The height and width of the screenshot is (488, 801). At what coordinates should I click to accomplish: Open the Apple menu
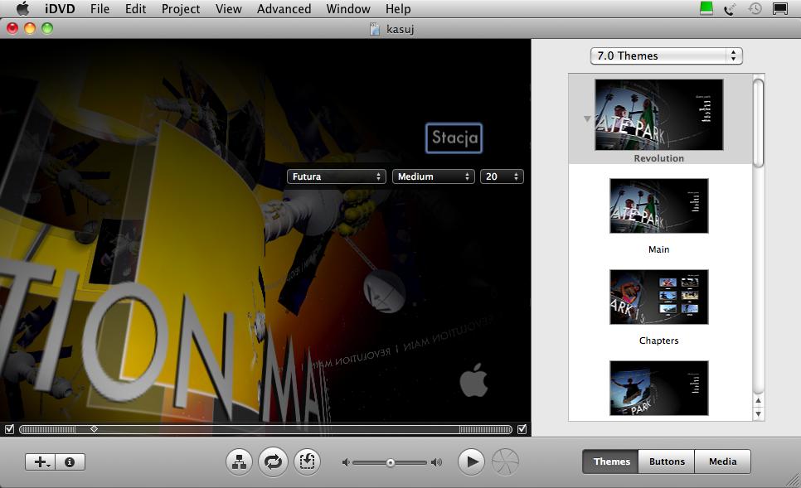22,8
